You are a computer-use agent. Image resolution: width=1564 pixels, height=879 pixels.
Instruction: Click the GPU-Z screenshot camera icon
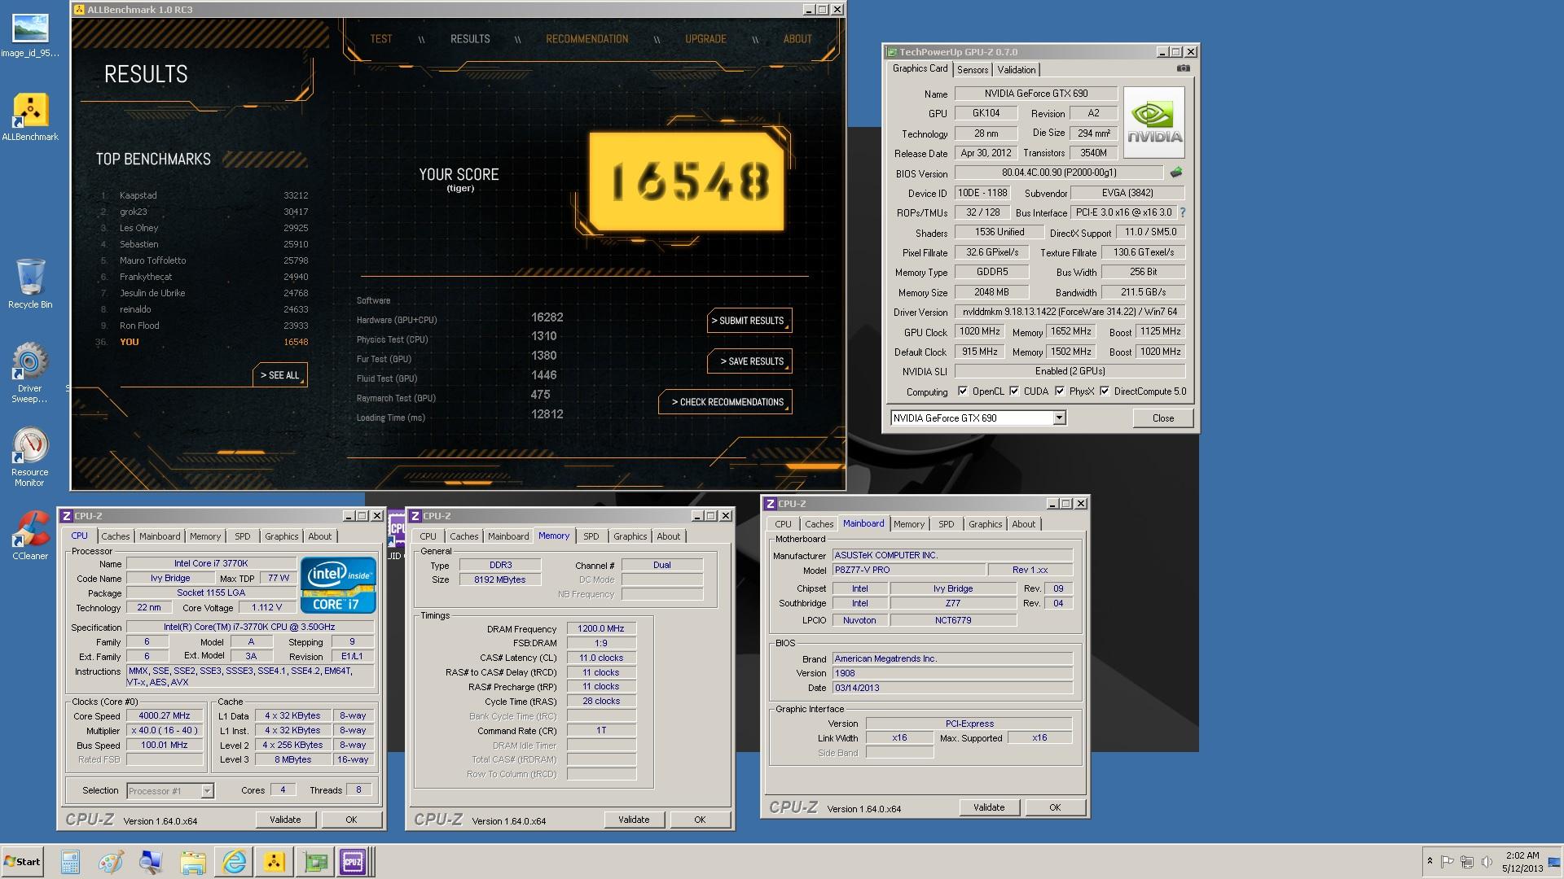(1184, 68)
